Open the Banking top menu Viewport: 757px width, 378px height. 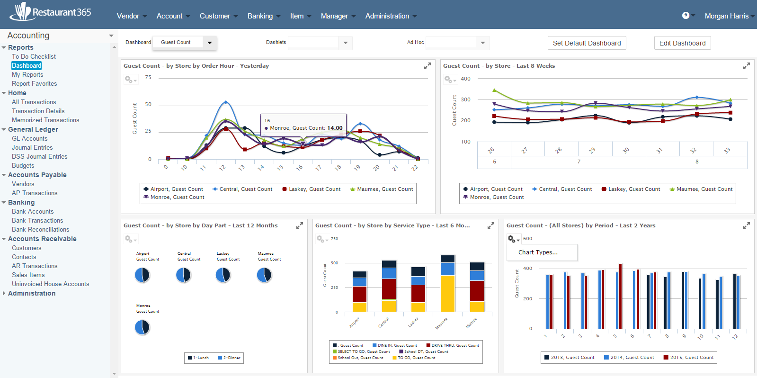click(263, 16)
